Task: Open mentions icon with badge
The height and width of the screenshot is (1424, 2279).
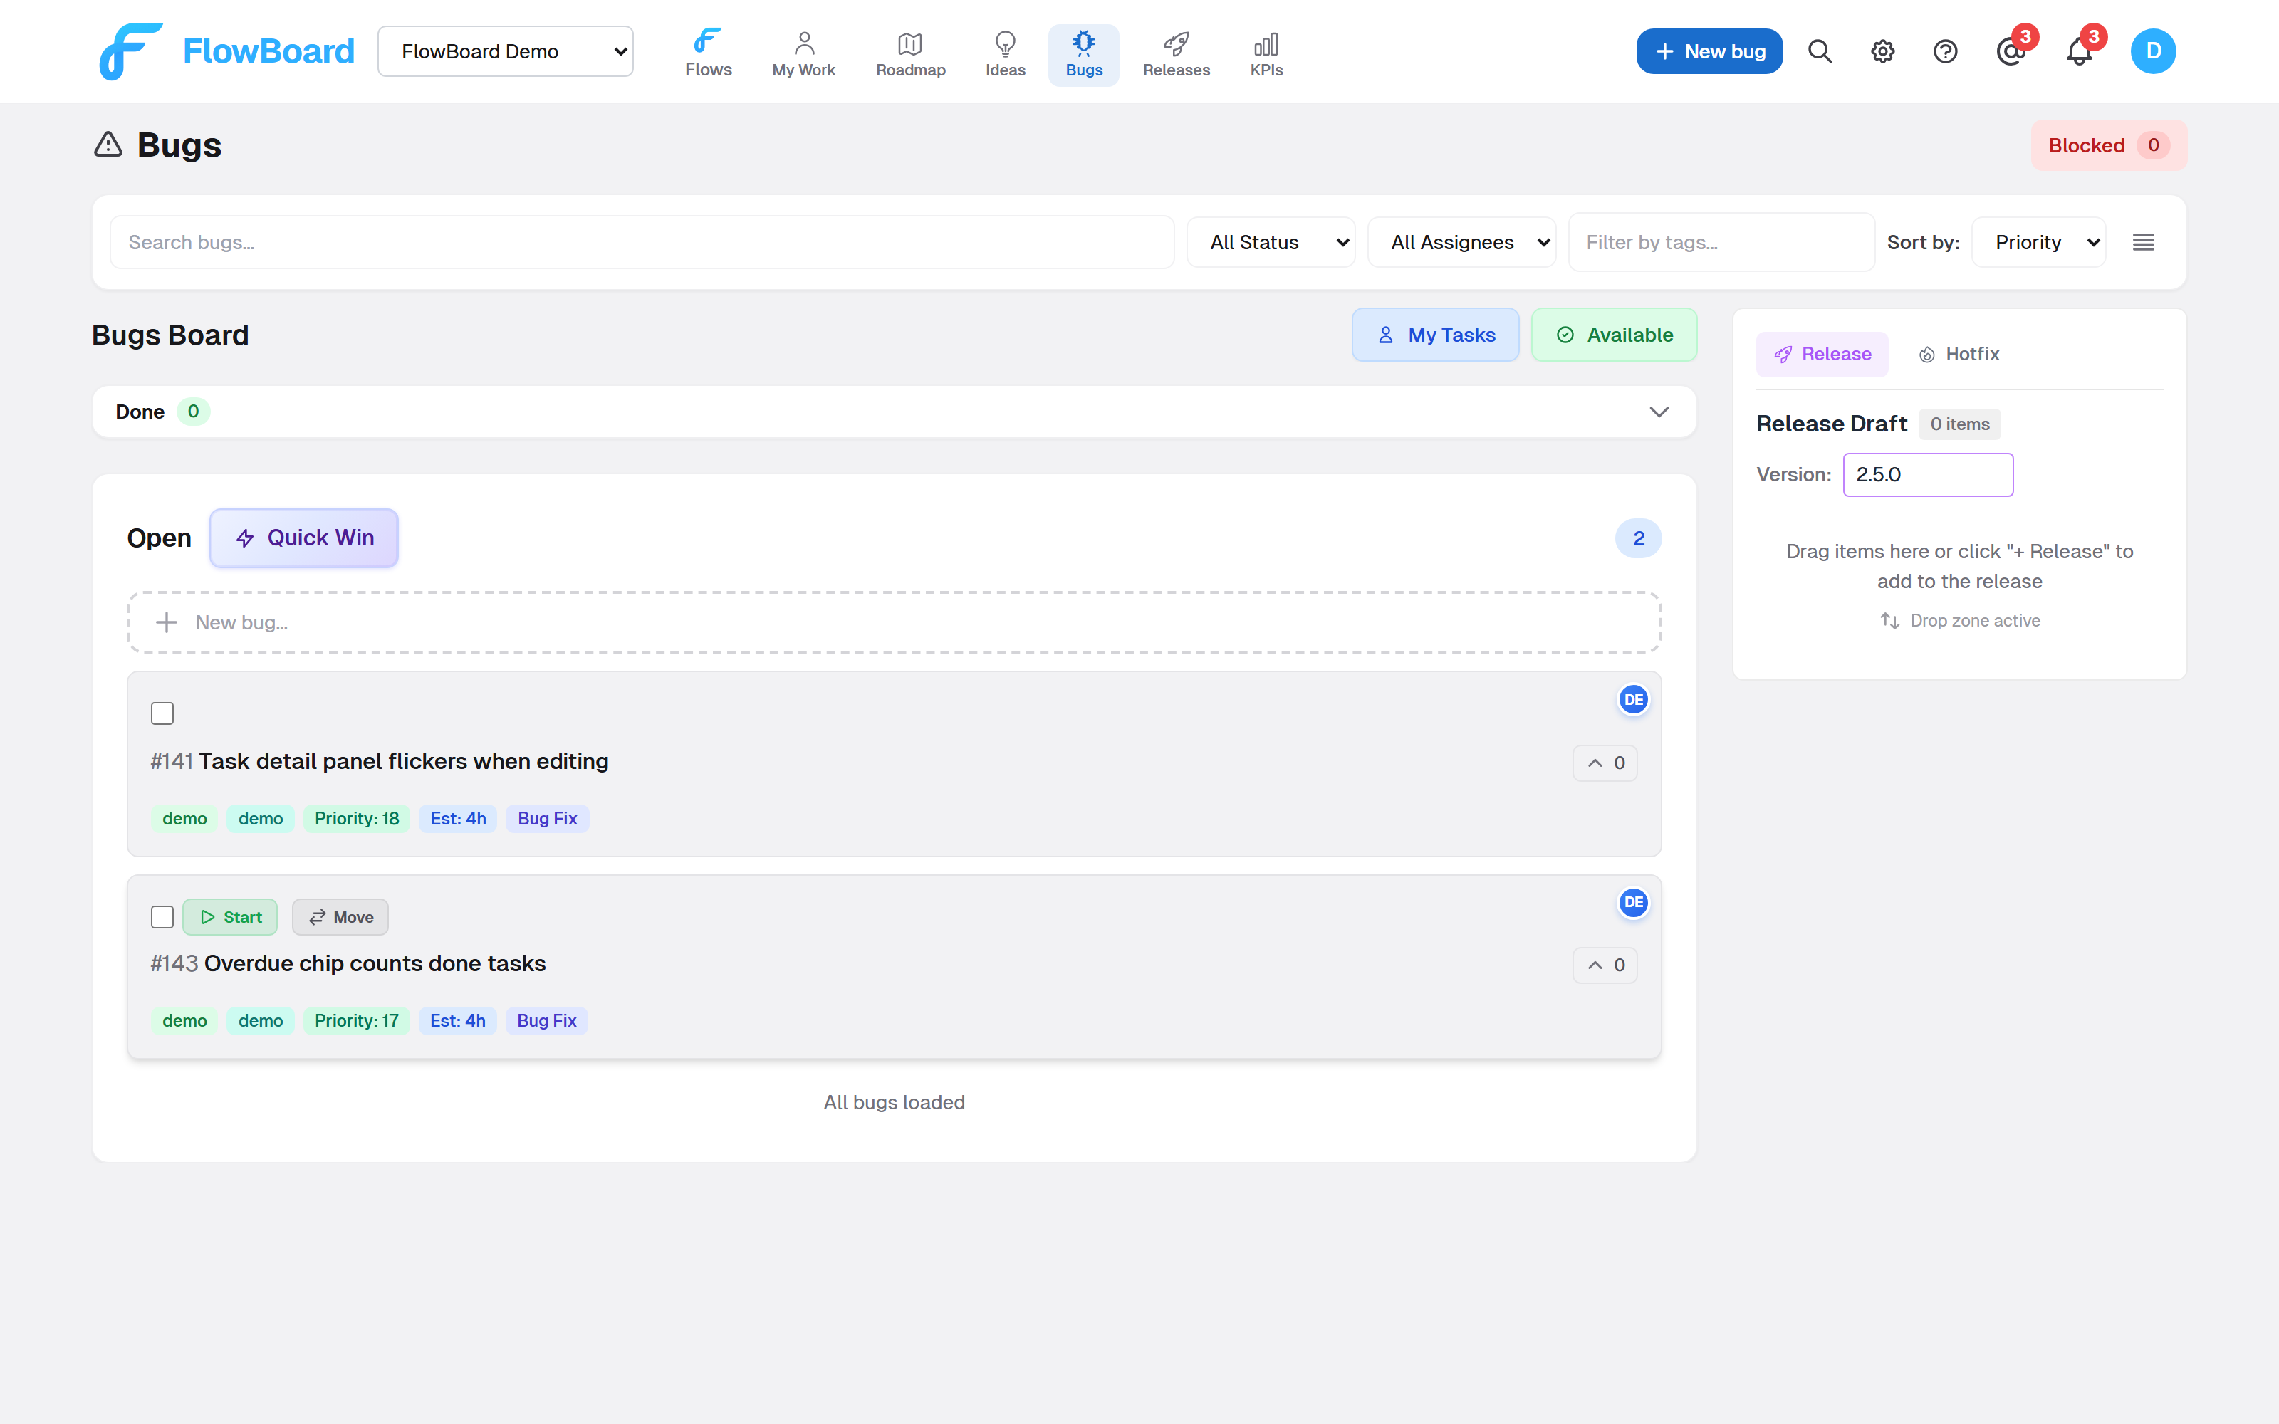Action: (2011, 51)
